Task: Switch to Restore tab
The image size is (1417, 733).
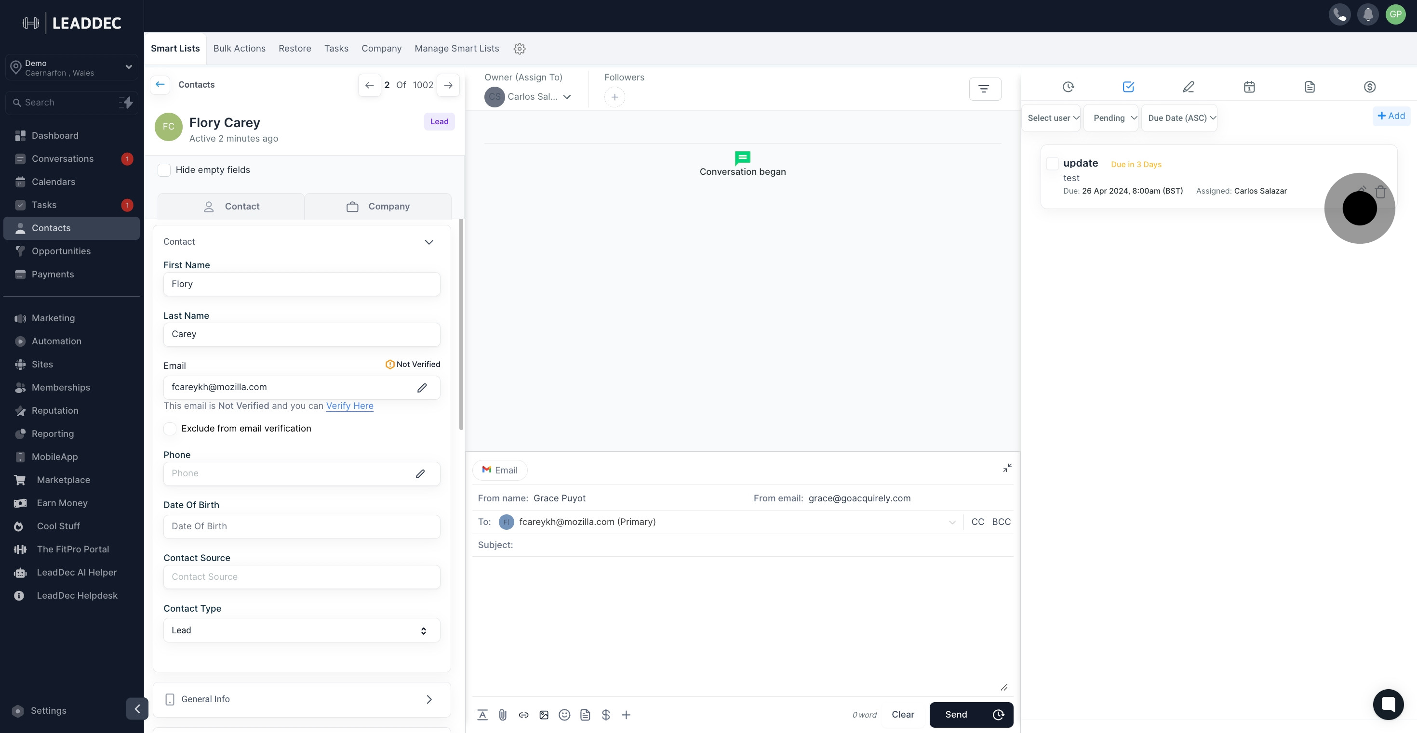Action: click(x=295, y=48)
